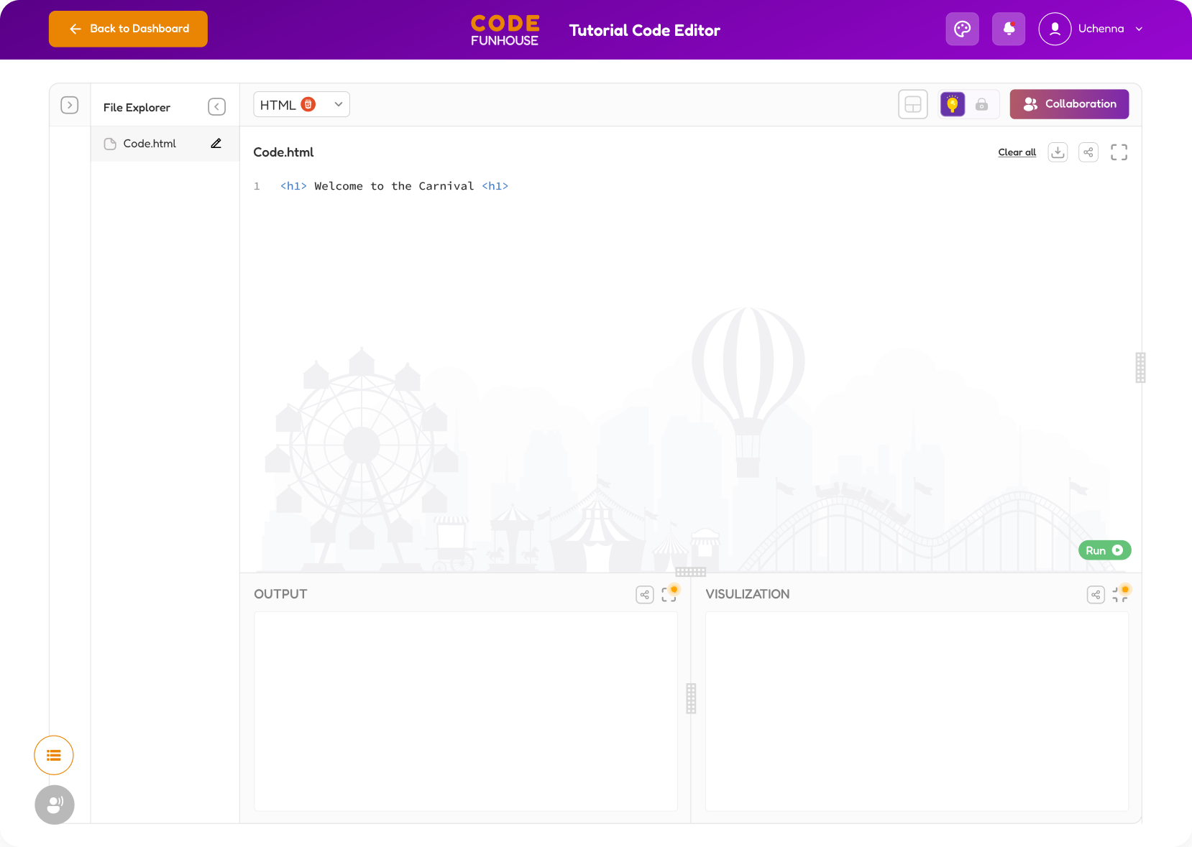Open the Collaboration panel
This screenshot has height=847, width=1192.
point(1069,104)
